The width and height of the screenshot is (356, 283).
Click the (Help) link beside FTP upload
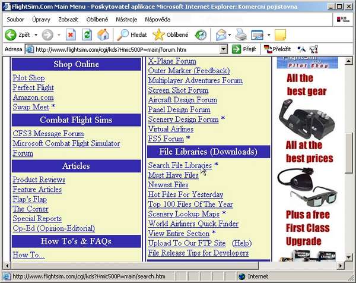point(241,243)
